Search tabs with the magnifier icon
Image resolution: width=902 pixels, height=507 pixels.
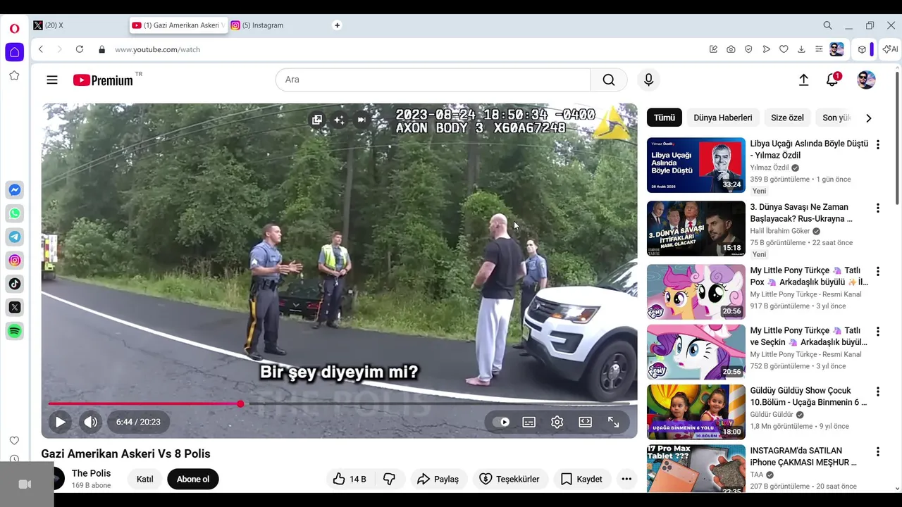(x=828, y=25)
